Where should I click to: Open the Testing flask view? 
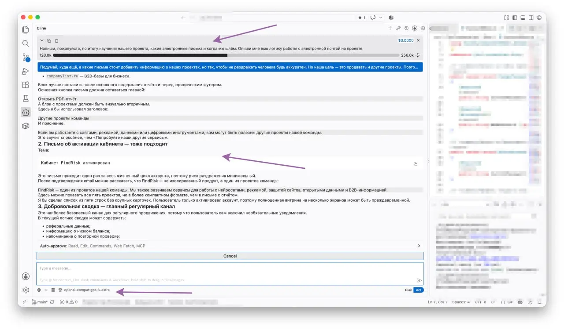(26, 98)
